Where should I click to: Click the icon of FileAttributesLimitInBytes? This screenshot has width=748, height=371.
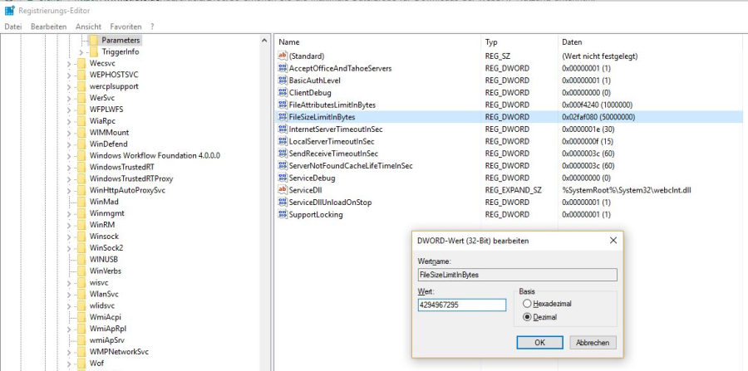pos(283,105)
